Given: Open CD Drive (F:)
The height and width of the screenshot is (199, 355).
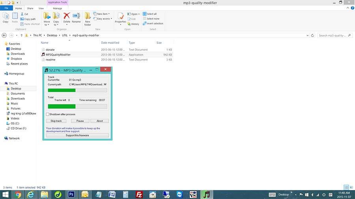Looking at the screenshot, I should click(x=18, y=128).
